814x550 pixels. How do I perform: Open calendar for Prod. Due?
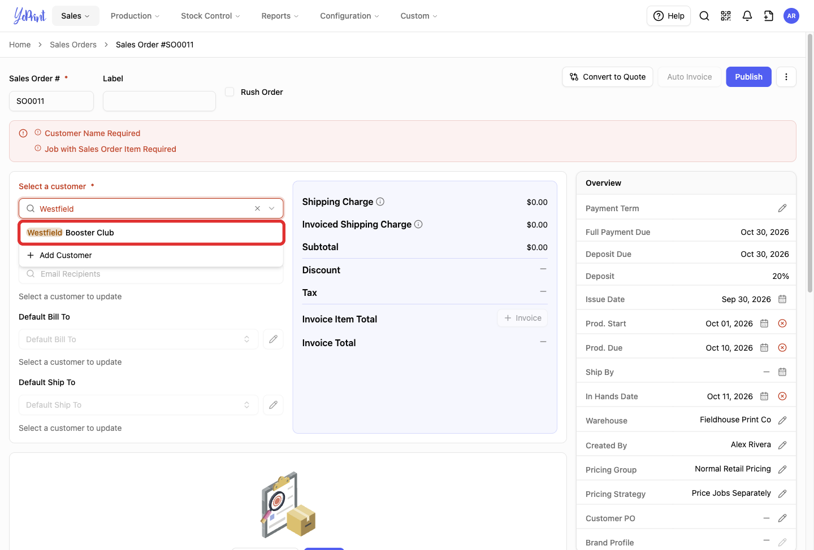[x=764, y=348]
